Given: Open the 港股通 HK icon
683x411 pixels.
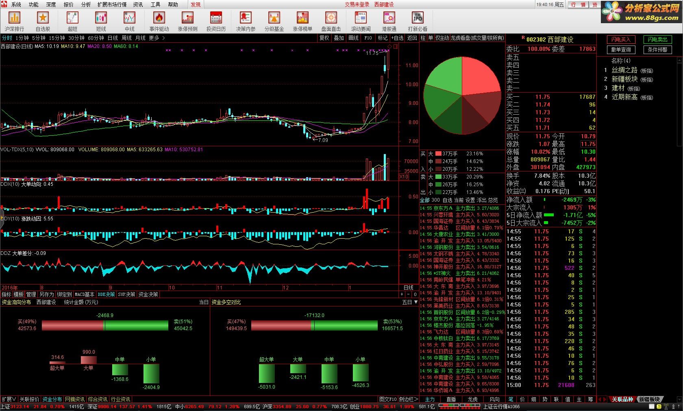Looking at the screenshot, I should click(x=389, y=21).
